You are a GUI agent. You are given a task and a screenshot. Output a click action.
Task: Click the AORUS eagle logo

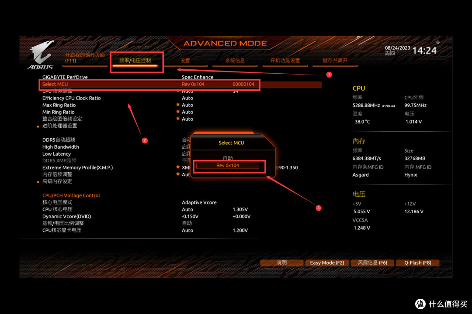pyautogui.click(x=41, y=55)
